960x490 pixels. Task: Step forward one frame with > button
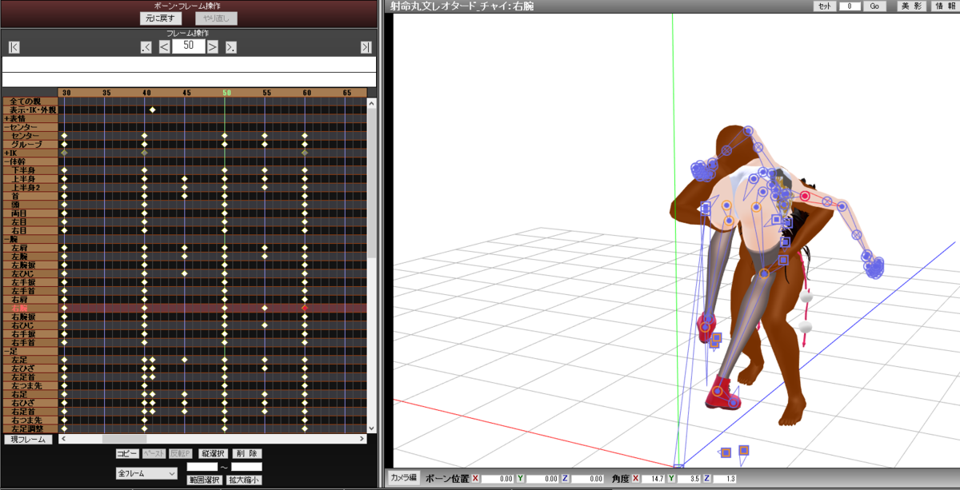pos(213,47)
